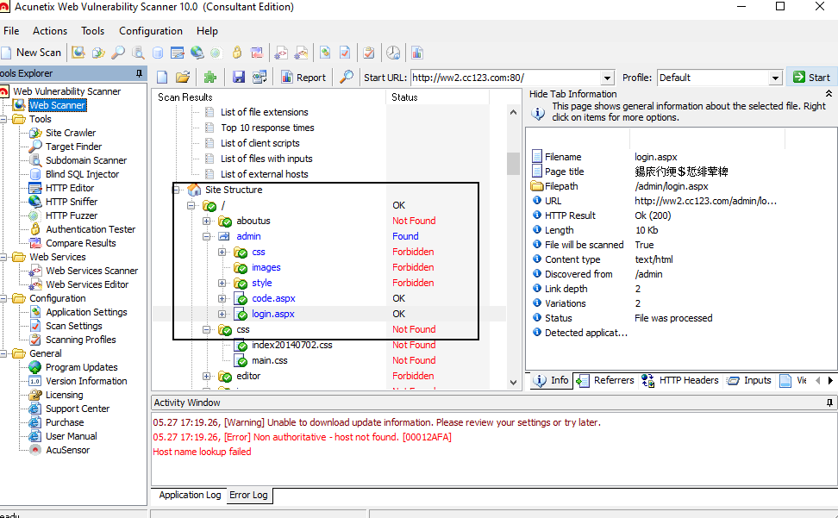Click the blank page icon beside Open folder
This screenshot has width=838, height=518.
coord(162,77)
